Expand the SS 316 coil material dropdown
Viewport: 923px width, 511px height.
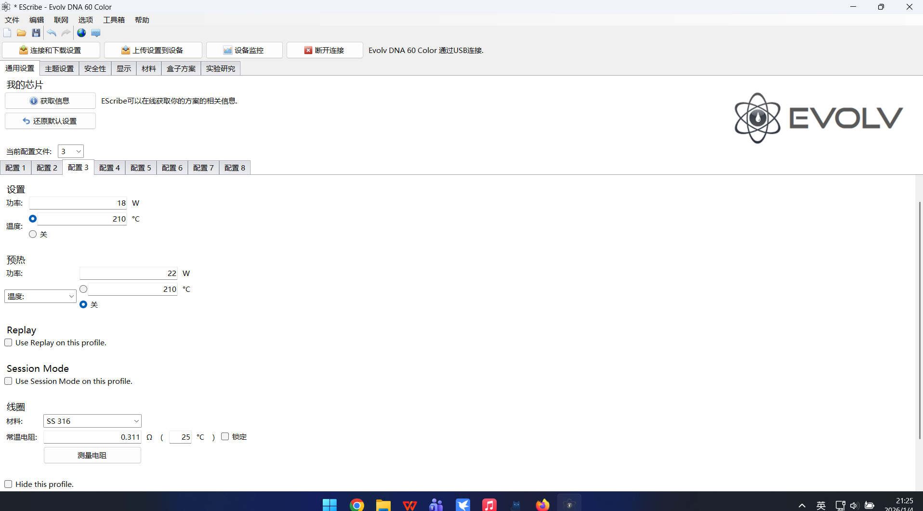tap(92, 421)
